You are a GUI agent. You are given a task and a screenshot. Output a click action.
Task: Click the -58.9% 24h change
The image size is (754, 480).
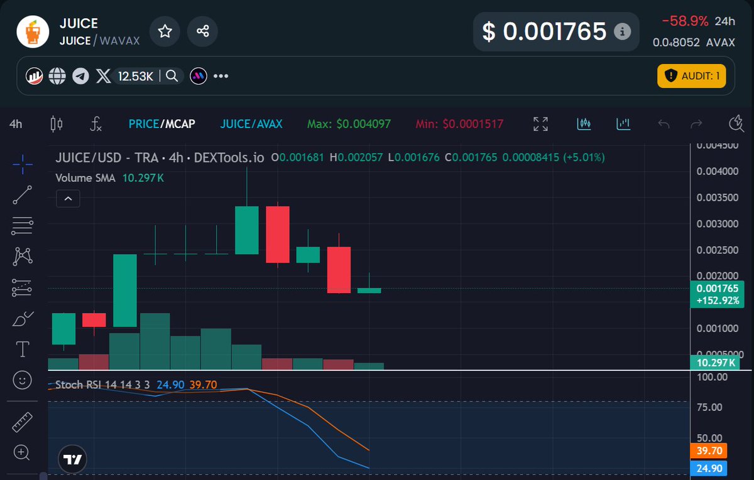(x=684, y=21)
